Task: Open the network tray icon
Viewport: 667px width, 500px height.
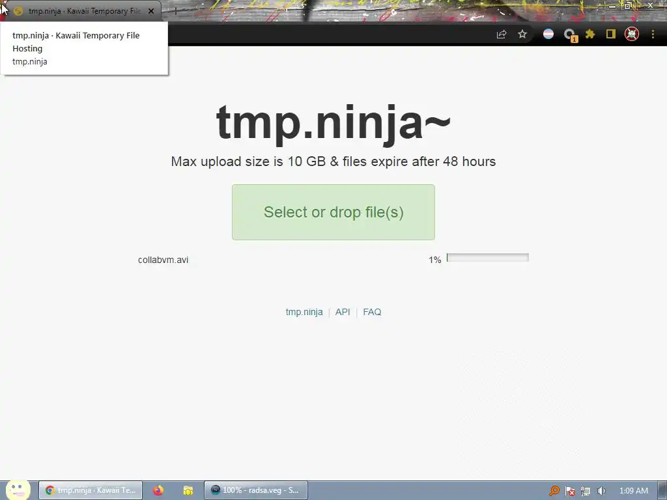Action: 586,491
